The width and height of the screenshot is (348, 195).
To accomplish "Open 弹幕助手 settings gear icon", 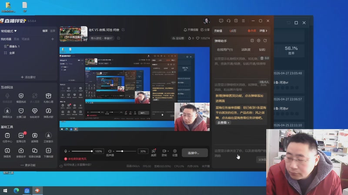I will click(x=258, y=41).
